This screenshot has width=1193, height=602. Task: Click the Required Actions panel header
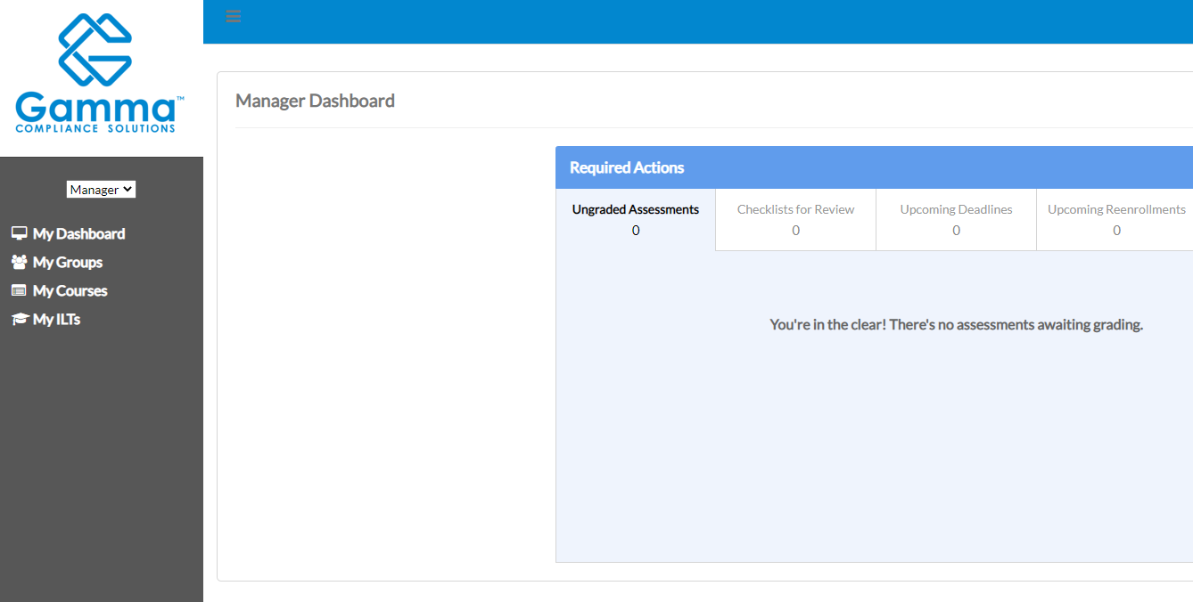pyautogui.click(x=627, y=167)
